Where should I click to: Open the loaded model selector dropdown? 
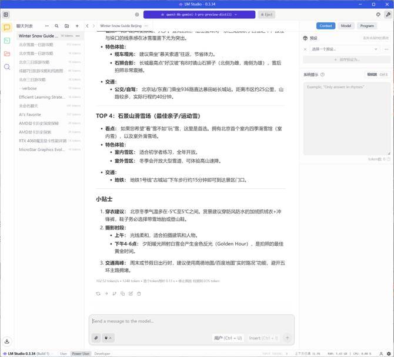(x=199, y=14)
